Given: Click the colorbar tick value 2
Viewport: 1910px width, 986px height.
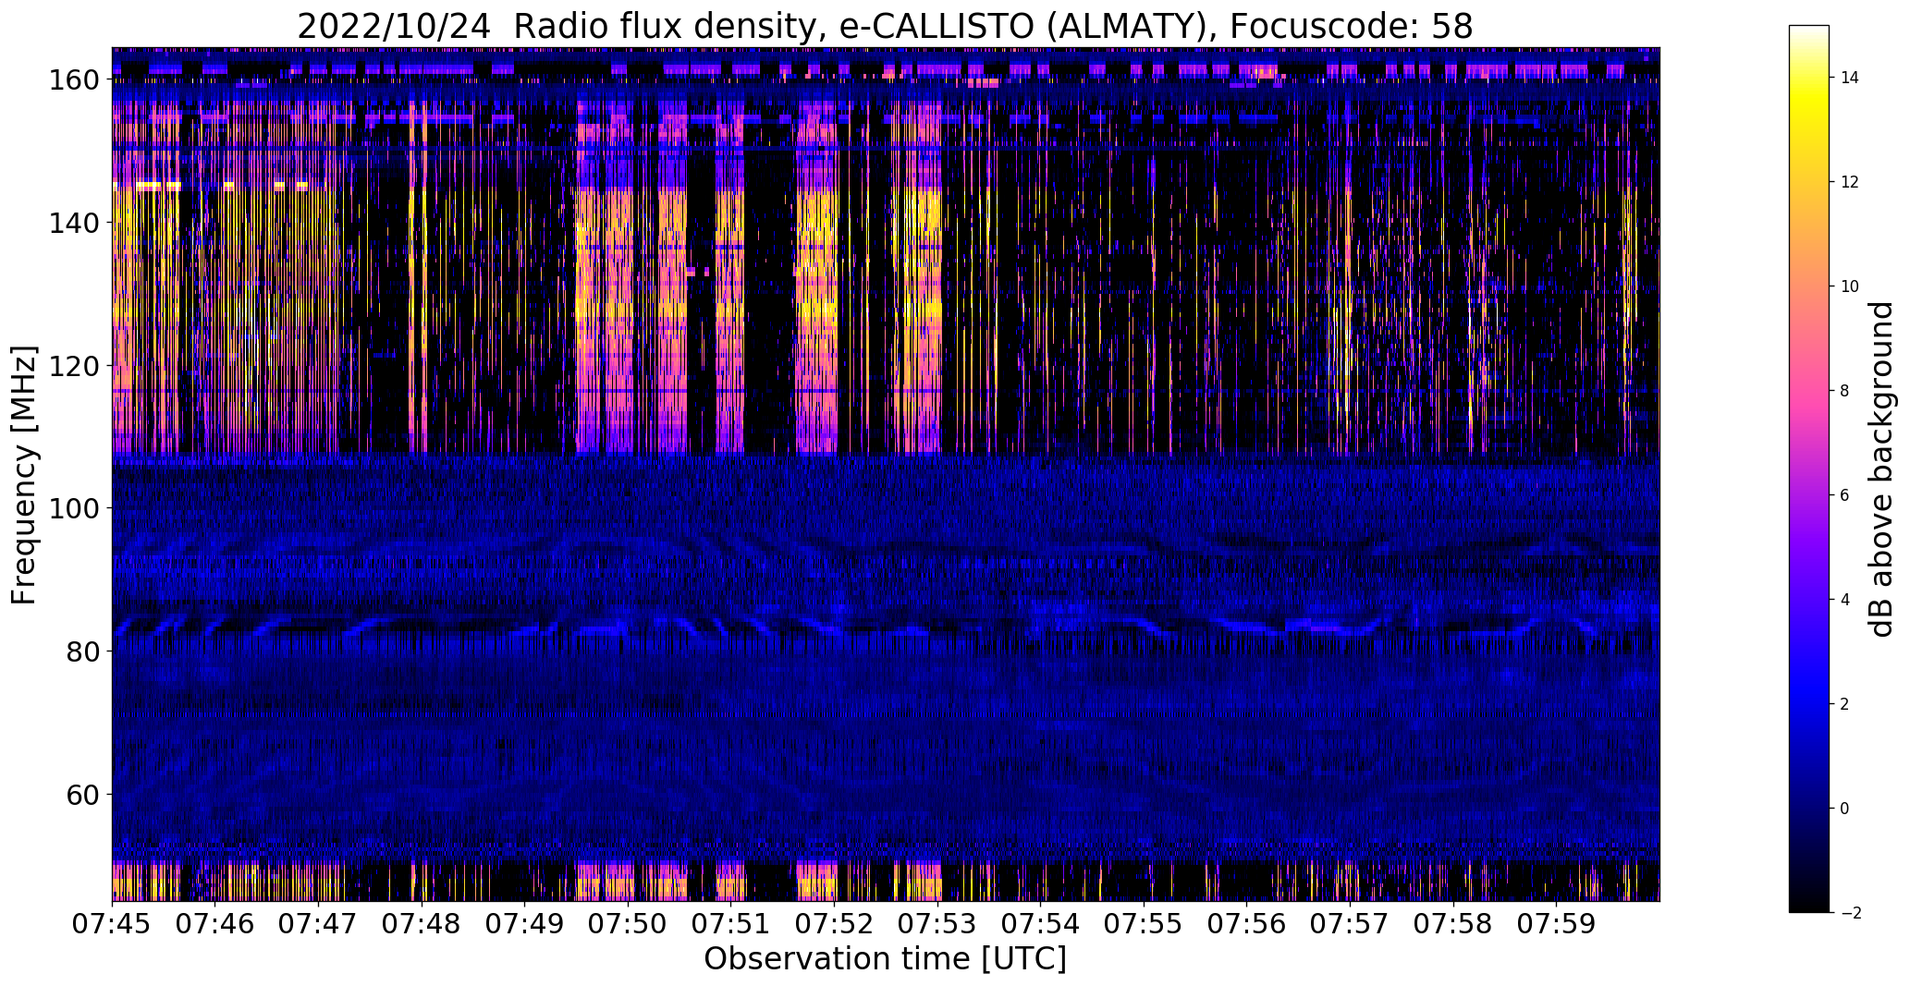Looking at the screenshot, I should point(1845,704).
